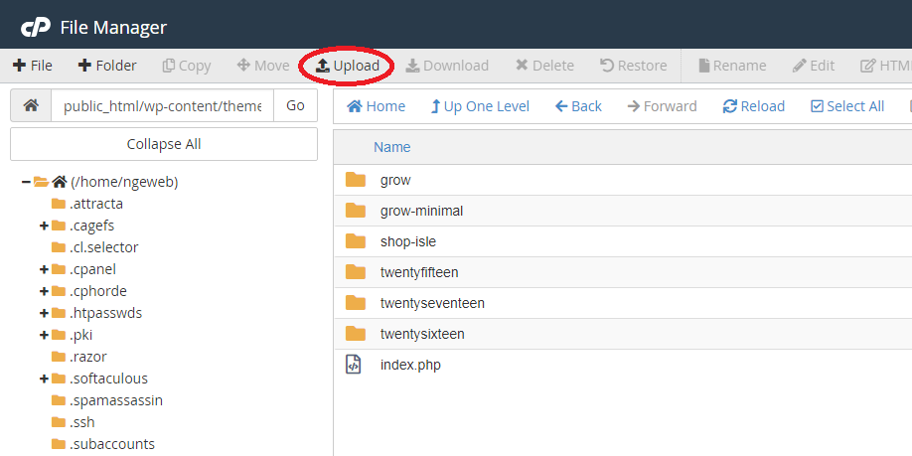Select the grow-minimal folder row
The height and width of the screenshot is (456, 912).
(x=623, y=211)
